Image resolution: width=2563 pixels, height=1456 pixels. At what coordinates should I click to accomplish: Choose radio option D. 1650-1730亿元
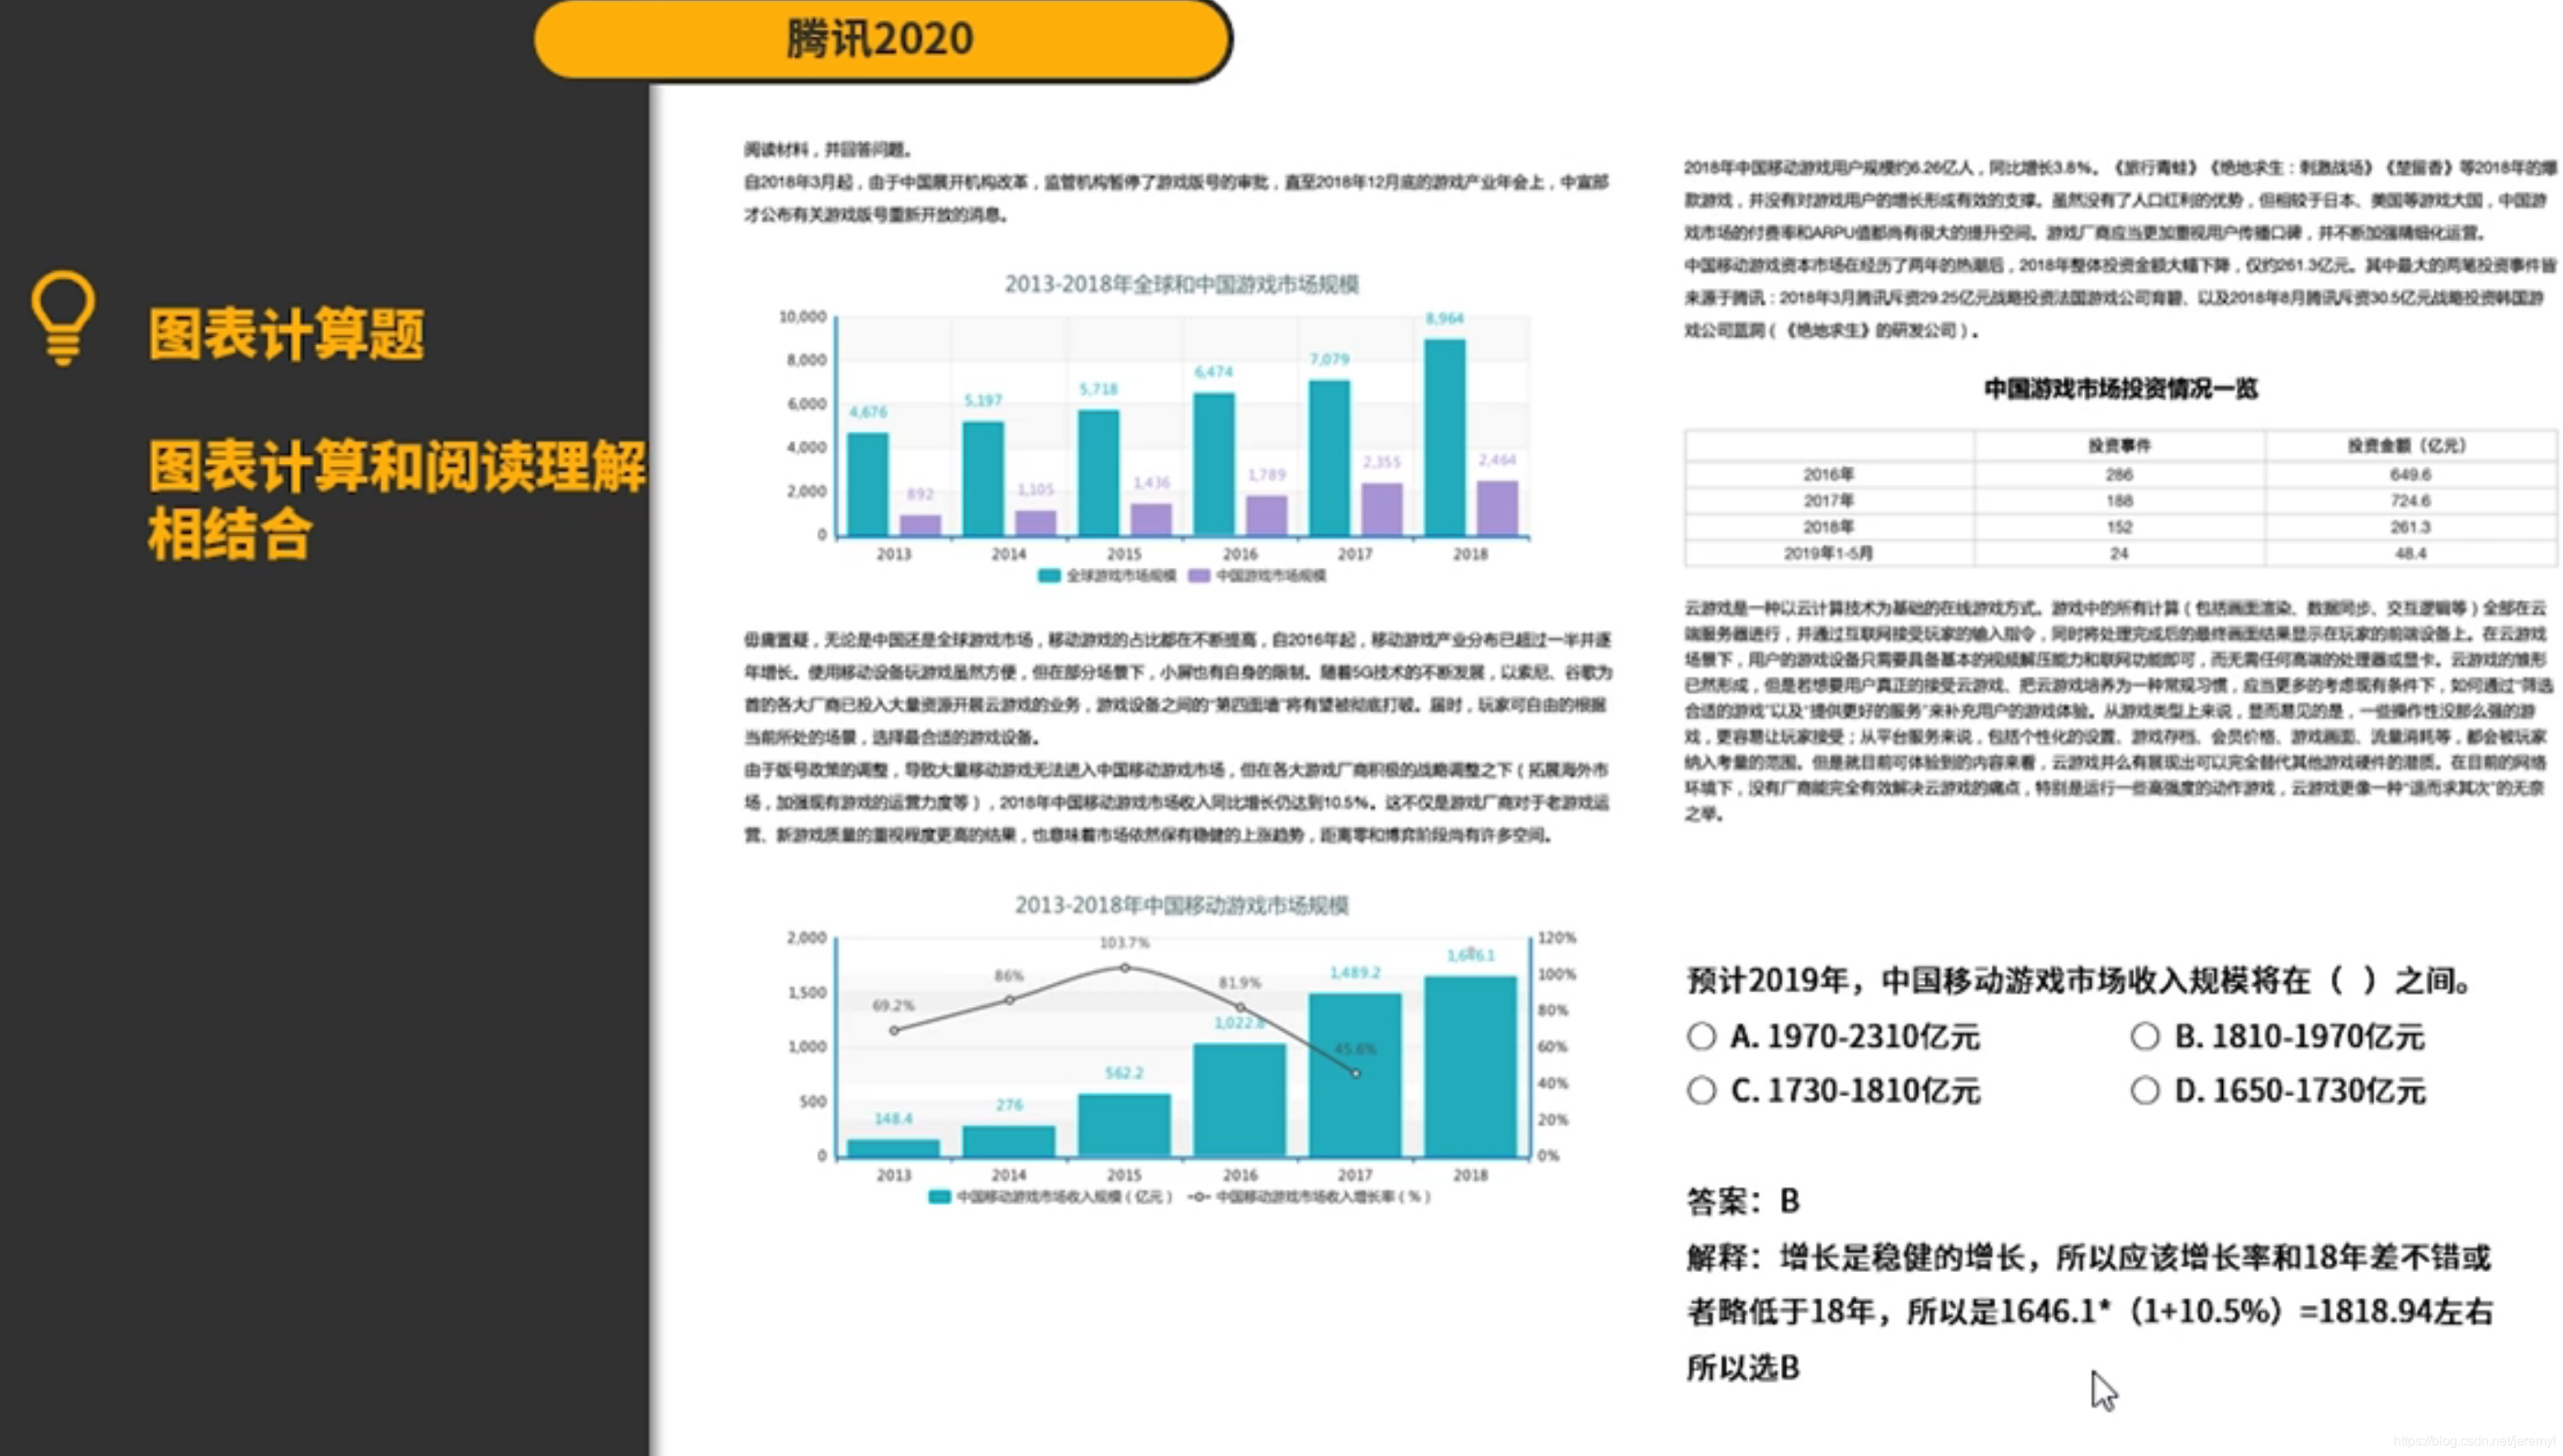[x=2144, y=1090]
